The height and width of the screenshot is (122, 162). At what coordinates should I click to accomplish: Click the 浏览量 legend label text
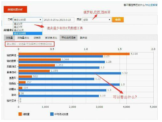point(26,114)
